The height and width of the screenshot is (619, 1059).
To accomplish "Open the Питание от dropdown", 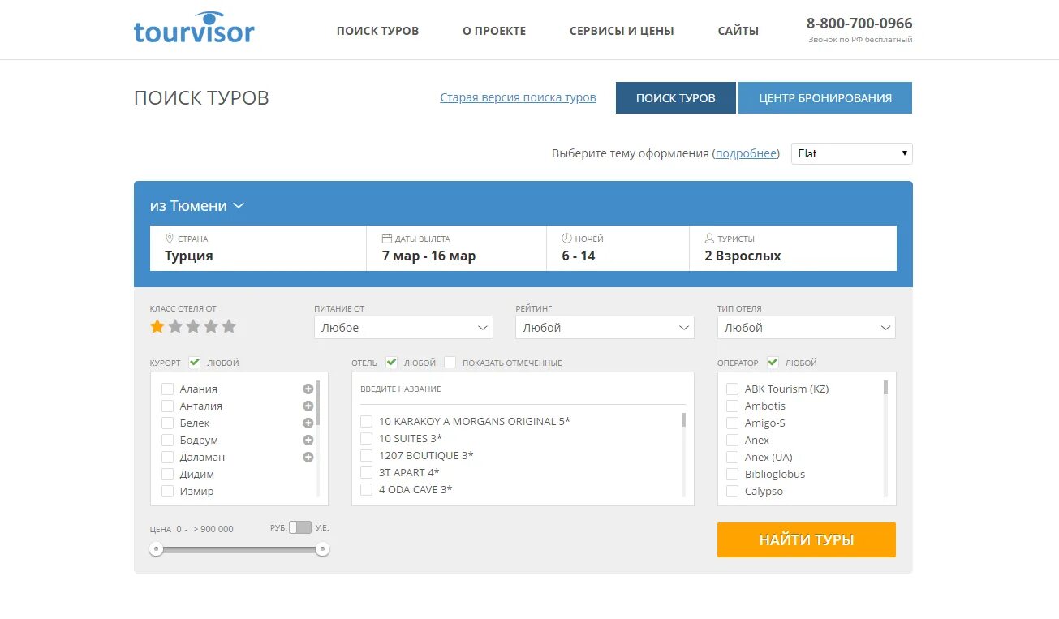I will point(403,328).
